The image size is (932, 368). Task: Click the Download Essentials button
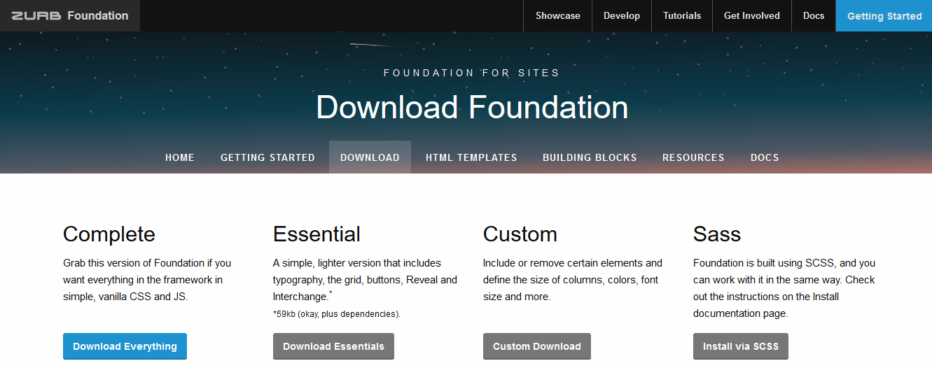[x=333, y=346]
